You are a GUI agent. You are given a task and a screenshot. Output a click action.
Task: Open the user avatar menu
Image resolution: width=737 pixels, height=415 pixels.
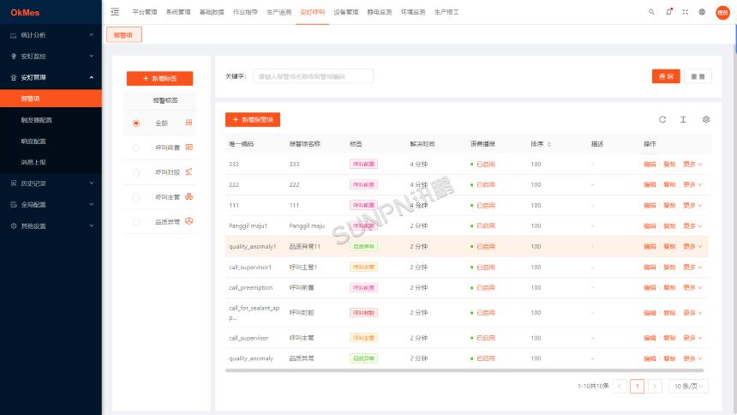(722, 13)
